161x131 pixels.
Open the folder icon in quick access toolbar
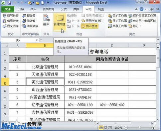click(37, 3)
